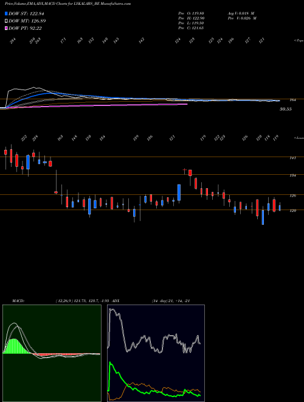Image resolution: width=304 pixels, height=402 pixels.
Task: Click the 'Pre O: 119.80' value
Action: tap(191, 13)
